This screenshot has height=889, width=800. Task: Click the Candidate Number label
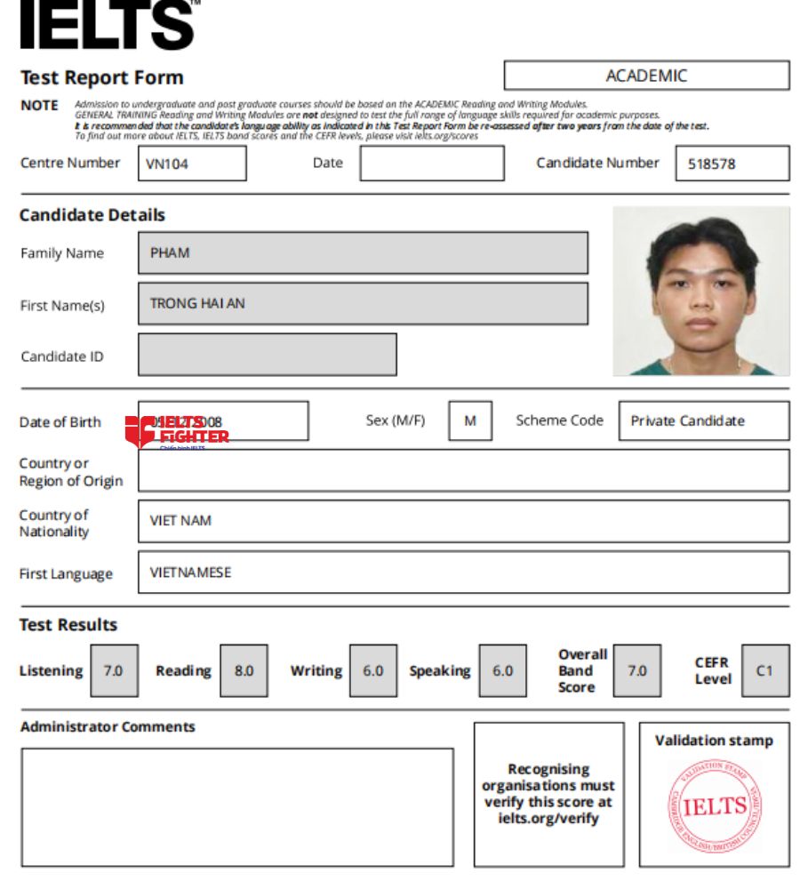coord(597,163)
